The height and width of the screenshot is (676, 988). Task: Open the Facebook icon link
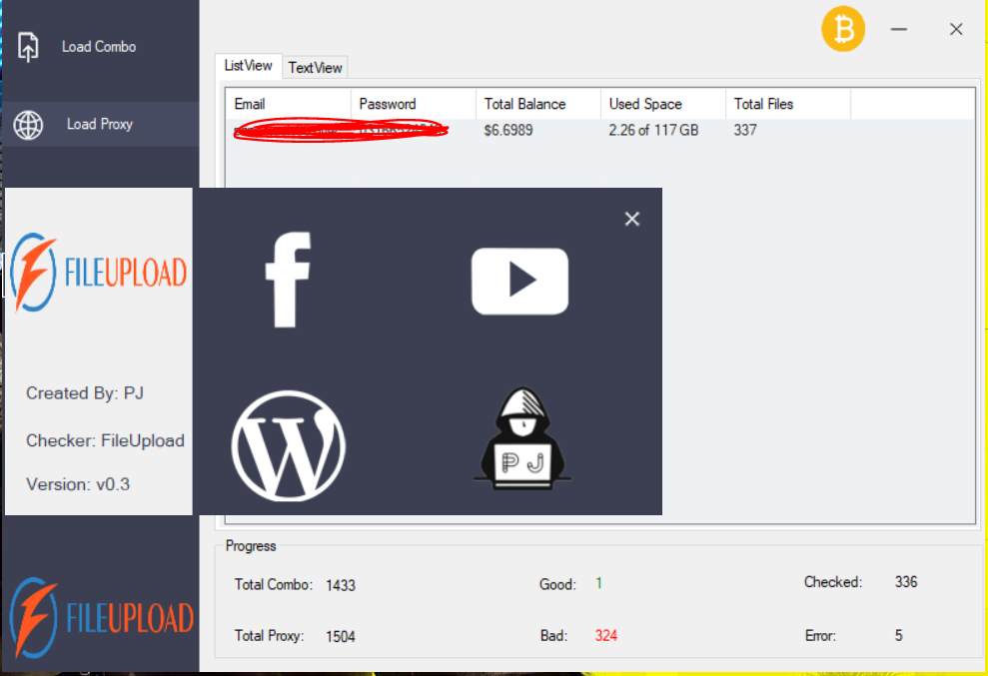click(x=288, y=280)
